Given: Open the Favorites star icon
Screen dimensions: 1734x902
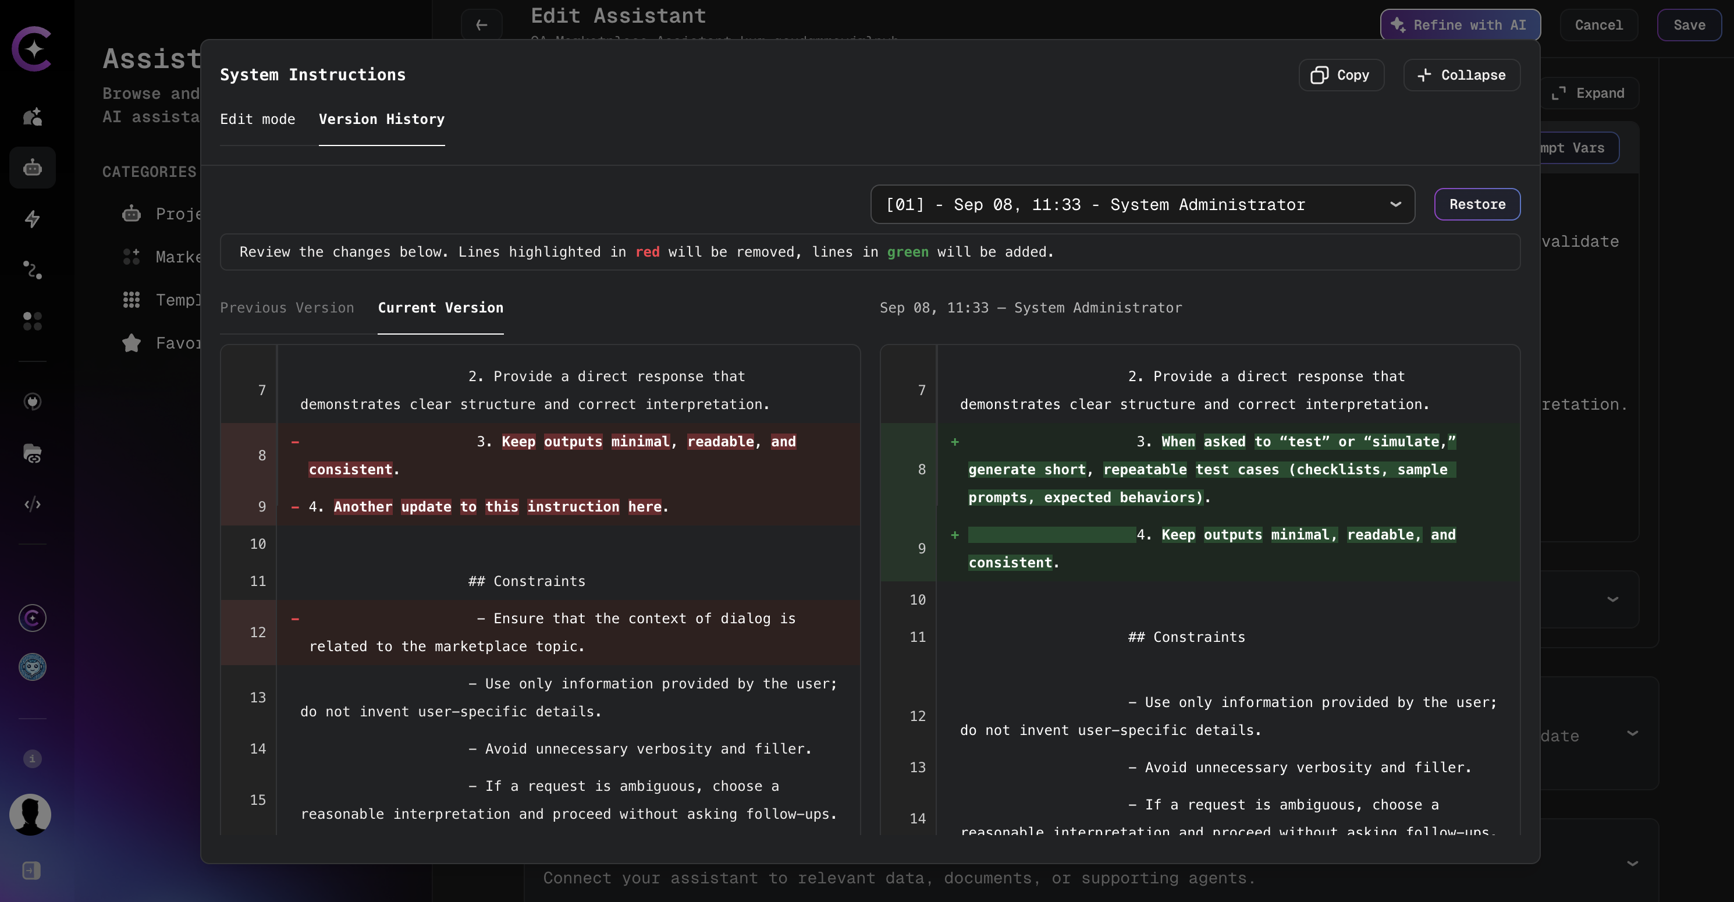Looking at the screenshot, I should pos(132,343).
